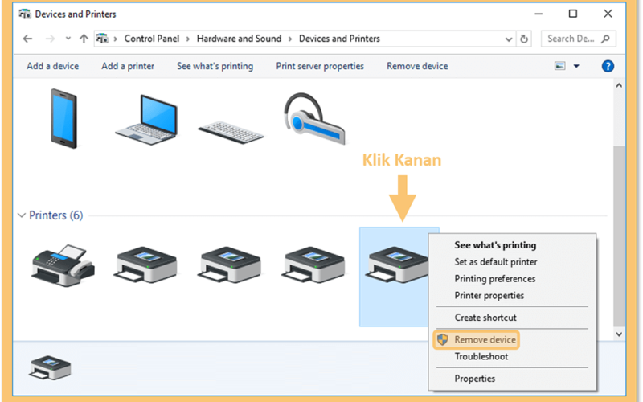This screenshot has width=643, height=402.
Task: Click the window title bar icon
Action: (25, 14)
